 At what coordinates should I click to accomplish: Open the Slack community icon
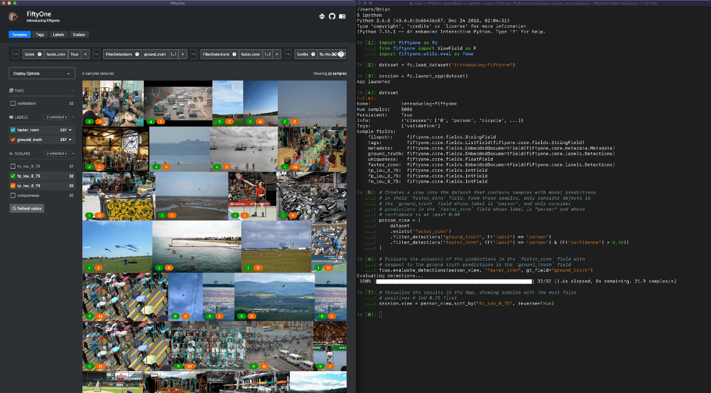(x=322, y=17)
